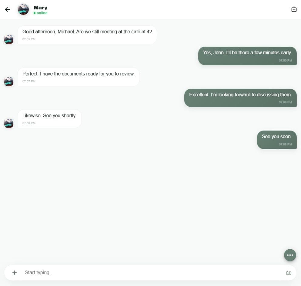The height and width of the screenshot is (286, 301).
Task: Open the bot assistant icon
Action: pyautogui.click(x=294, y=9)
